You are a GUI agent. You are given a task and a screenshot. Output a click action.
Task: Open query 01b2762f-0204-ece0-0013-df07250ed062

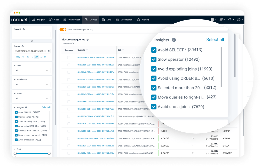coord(96,138)
